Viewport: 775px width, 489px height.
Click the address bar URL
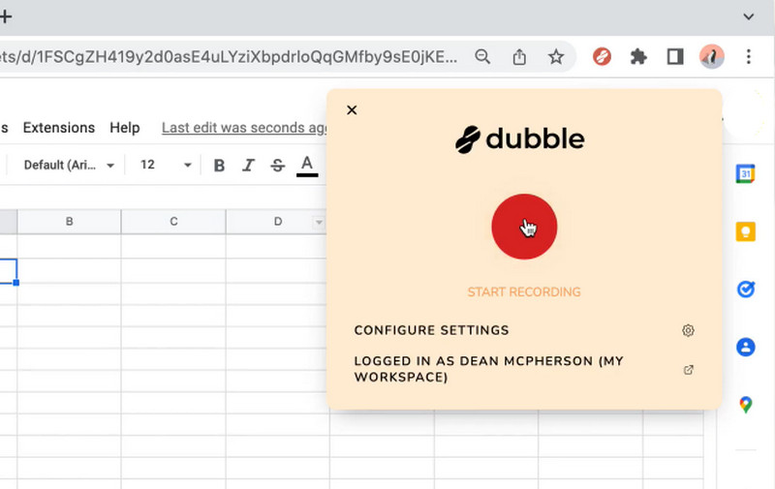point(229,57)
